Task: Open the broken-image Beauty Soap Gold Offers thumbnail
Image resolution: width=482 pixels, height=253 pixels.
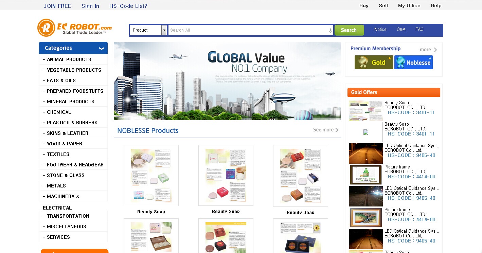Action: click(x=366, y=132)
